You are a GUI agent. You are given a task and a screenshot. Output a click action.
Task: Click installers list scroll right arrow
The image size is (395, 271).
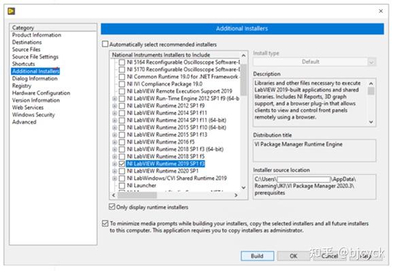coord(236,195)
